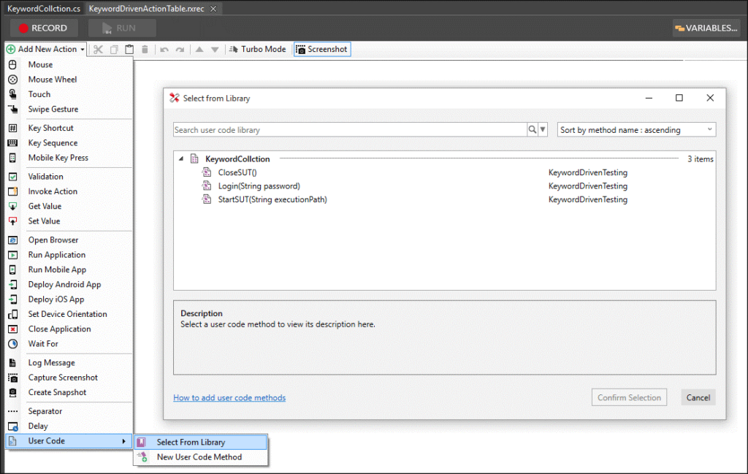Choose New User Code Method

(201, 456)
